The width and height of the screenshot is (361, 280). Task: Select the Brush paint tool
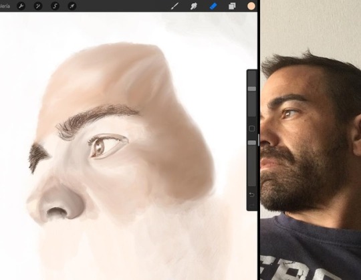(174, 6)
